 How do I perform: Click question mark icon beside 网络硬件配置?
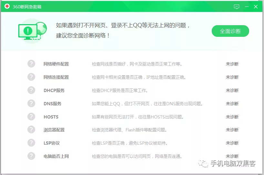point(31,64)
